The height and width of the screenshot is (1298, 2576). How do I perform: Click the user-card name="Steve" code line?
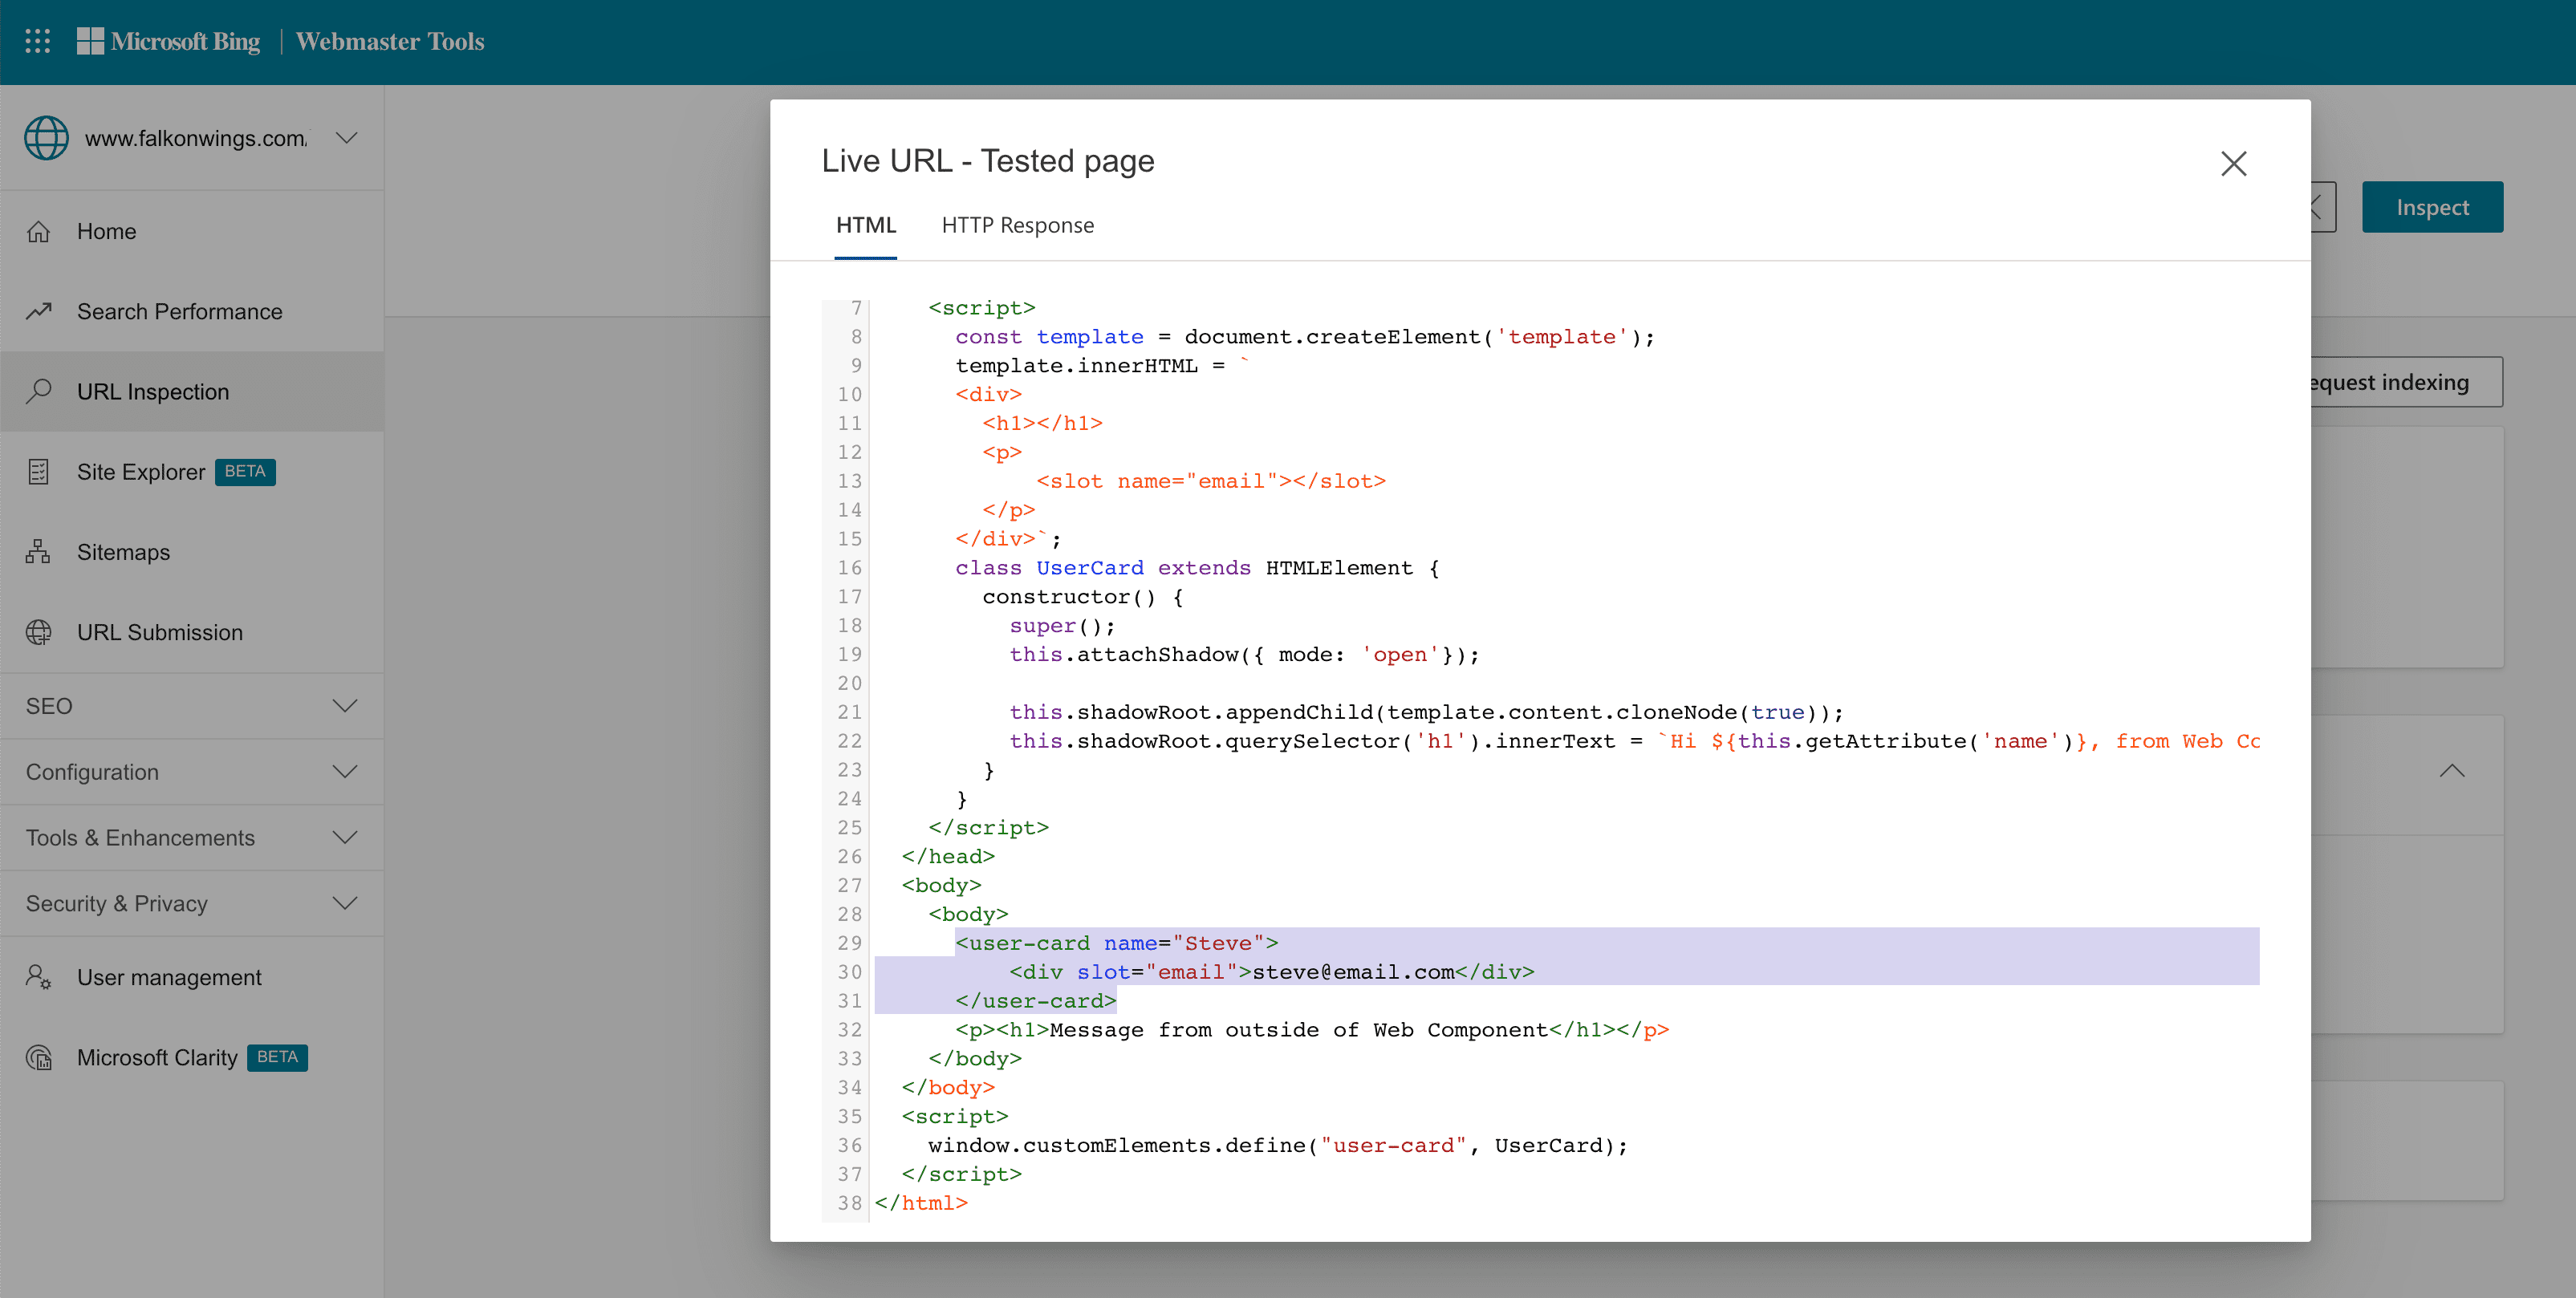pos(1117,943)
